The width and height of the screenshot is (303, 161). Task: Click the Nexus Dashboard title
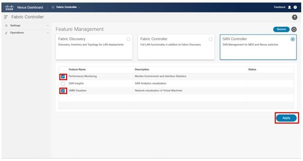click(30, 7)
